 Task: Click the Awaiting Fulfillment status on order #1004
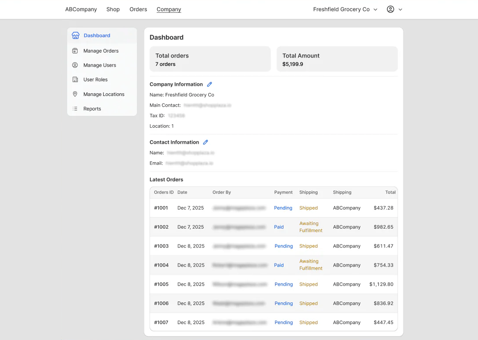[x=310, y=265]
